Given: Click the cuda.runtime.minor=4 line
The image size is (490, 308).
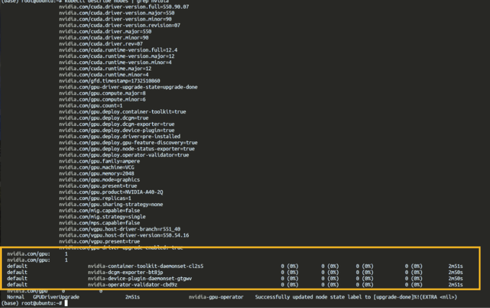Looking at the screenshot, I should tap(104, 75).
